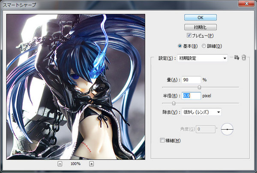Viewport: 257px width, 173px height.
Task: Open the 設定(S) preset dropdown
Action: tap(203, 58)
